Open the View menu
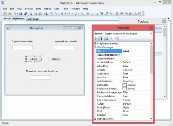This screenshot has height=126, width=173. pyautogui.click(x=20, y=9)
